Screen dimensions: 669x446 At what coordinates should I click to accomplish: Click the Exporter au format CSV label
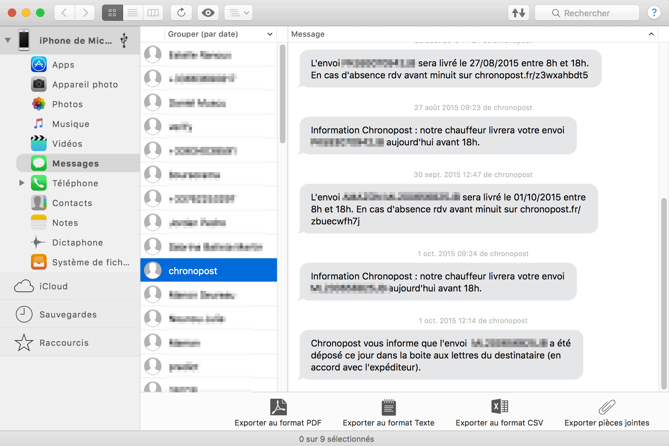click(499, 423)
